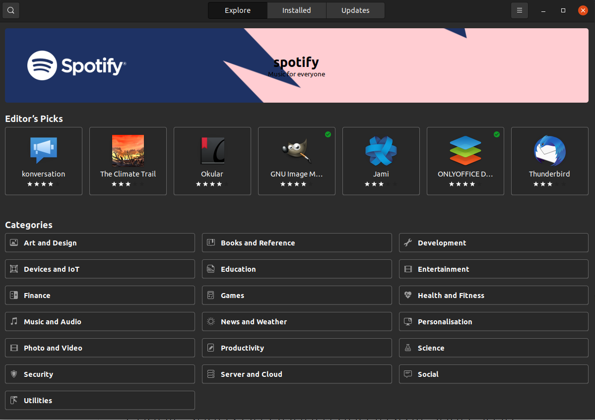Click the Books and Reference book icon
595x420 pixels.
pos(211,242)
